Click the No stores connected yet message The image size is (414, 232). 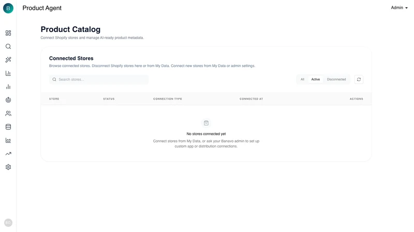[x=206, y=134]
